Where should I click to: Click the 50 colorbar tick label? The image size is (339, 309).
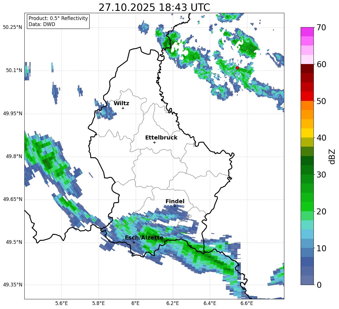(321, 101)
